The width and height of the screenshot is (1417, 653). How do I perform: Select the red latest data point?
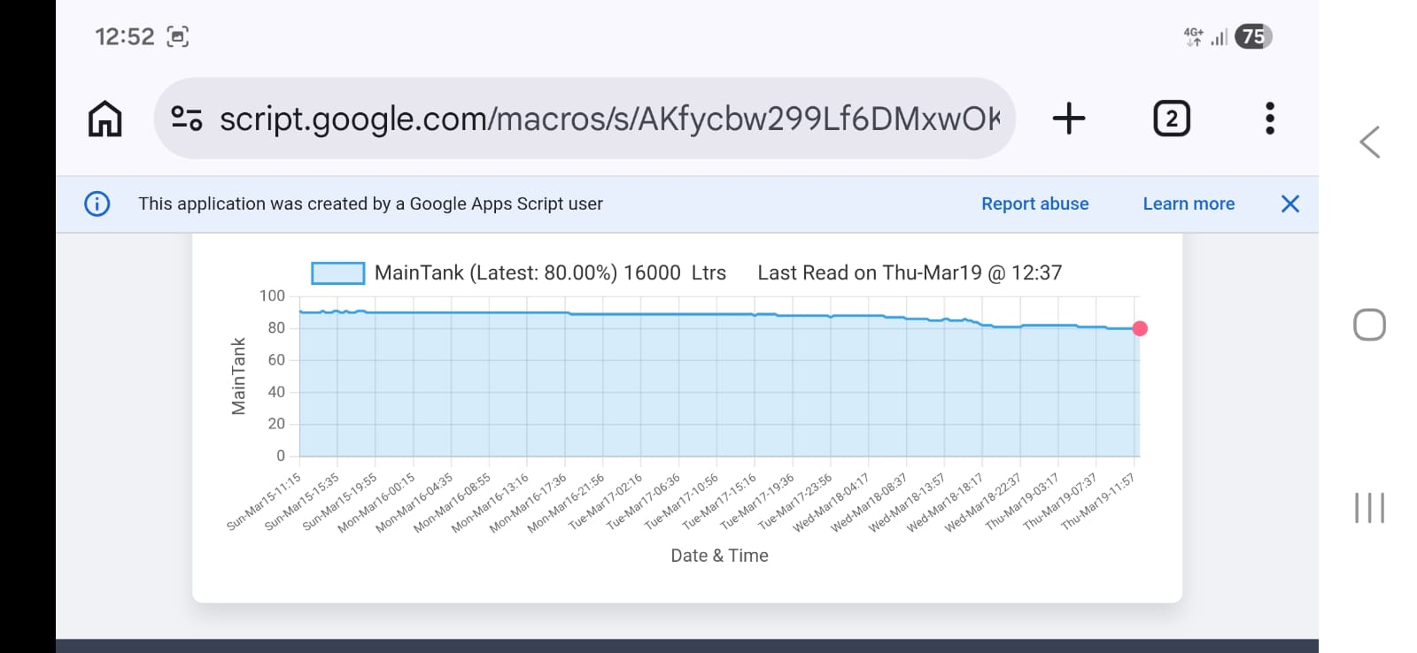(1140, 329)
